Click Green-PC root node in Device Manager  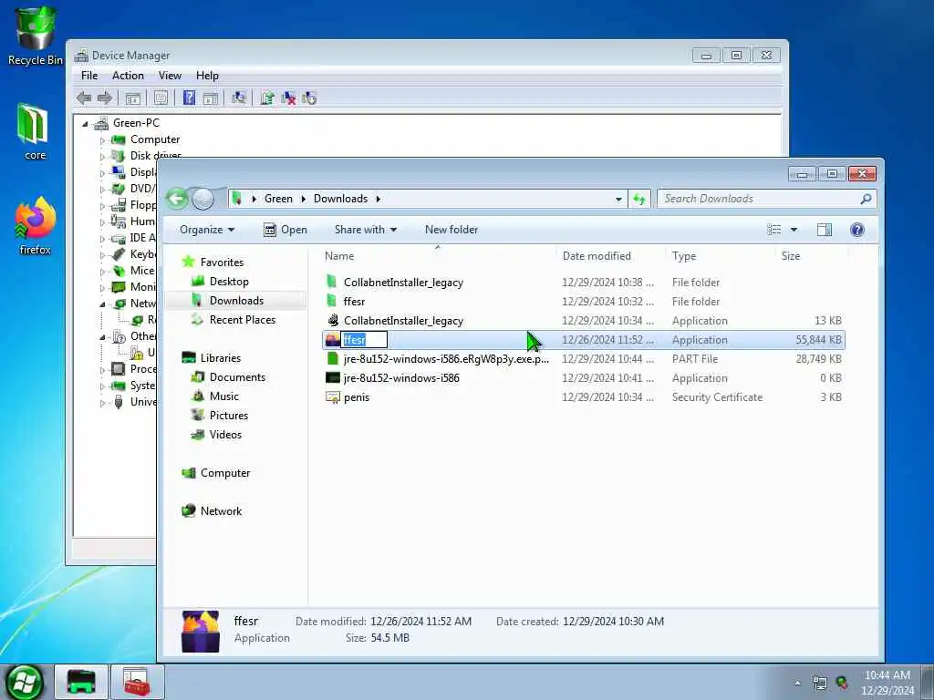(136, 123)
